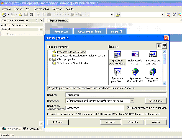Click the toolbox scroll-down arrow at bottom

41,123
